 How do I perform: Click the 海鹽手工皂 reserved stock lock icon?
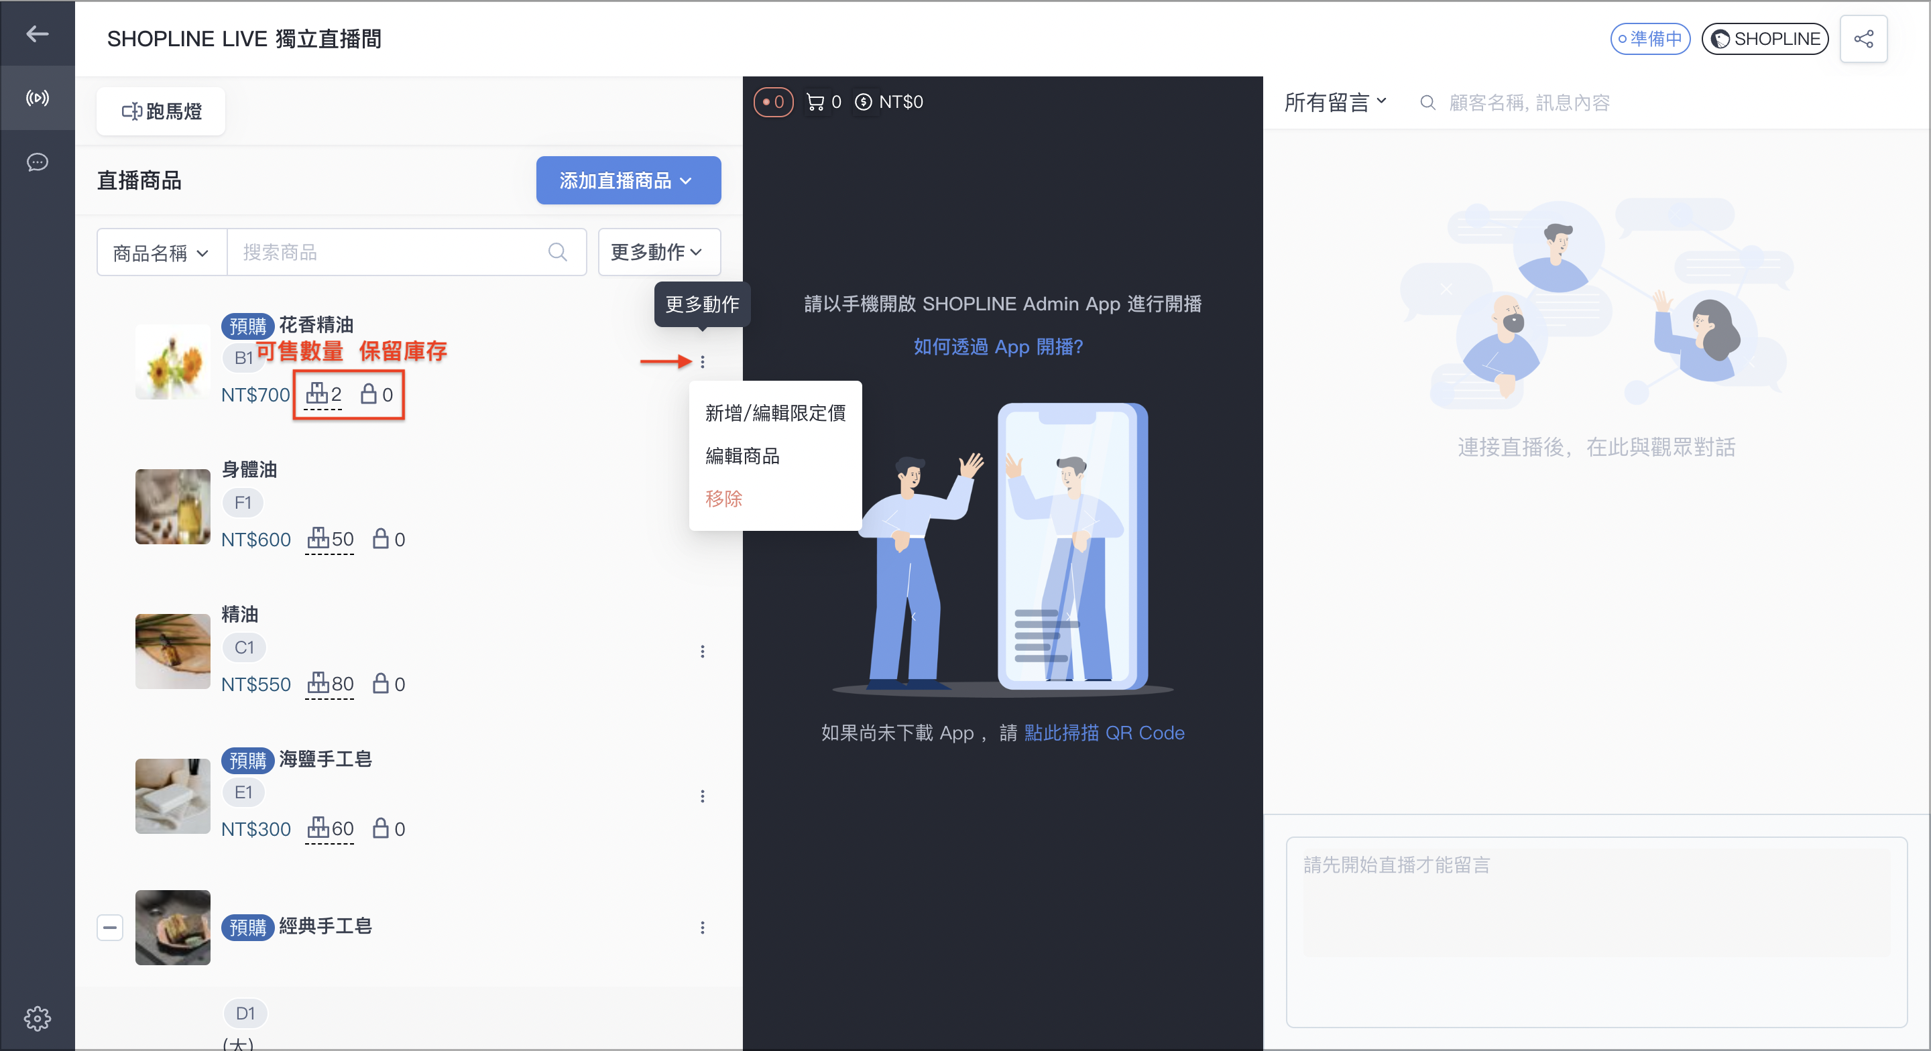pyautogui.click(x=381, y=828)
